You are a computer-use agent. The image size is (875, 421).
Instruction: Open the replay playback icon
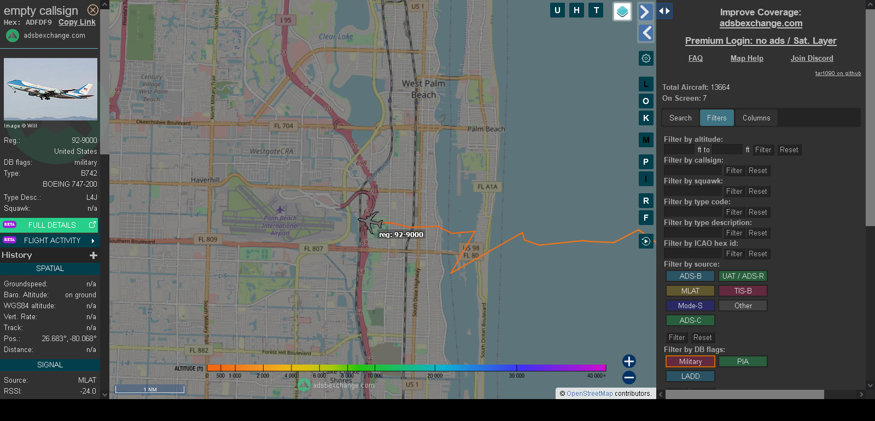pos(646,241)
